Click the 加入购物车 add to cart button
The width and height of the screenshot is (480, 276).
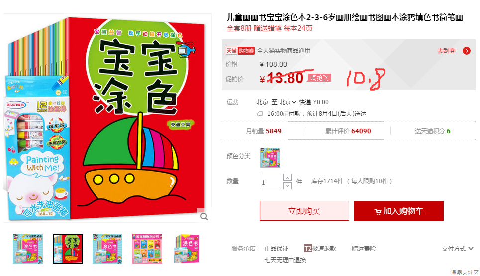point(399,211)
